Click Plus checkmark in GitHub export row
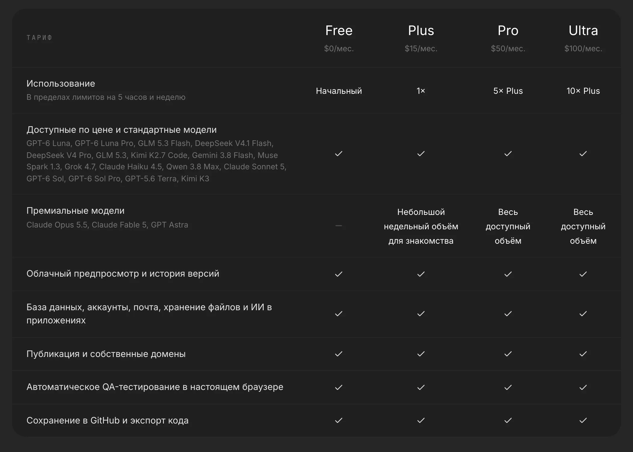The width and height of the screenshot is (633, 452). tap(421, 420)
